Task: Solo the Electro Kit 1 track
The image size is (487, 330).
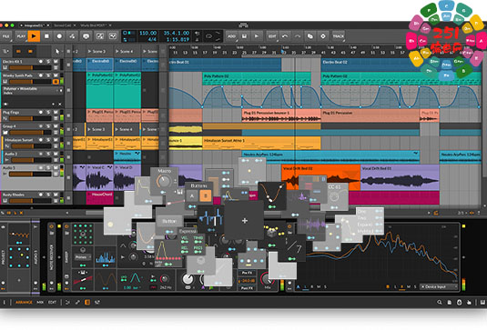Action: [48, 62]
